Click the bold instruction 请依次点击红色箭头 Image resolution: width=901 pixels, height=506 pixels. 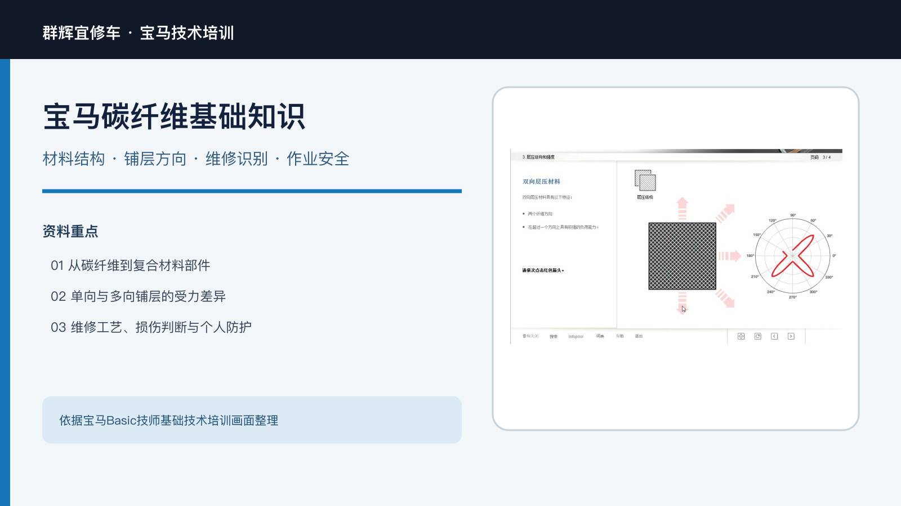[x=543, y=270]
